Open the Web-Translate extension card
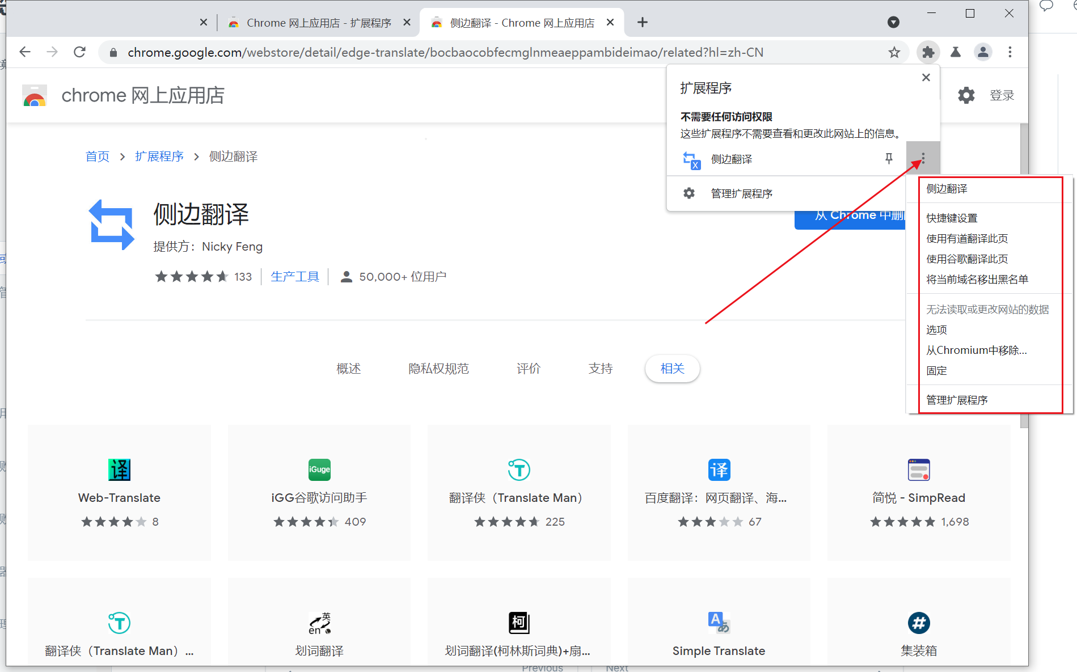This screenshot has width=1077, height=672. coord(119,493)
